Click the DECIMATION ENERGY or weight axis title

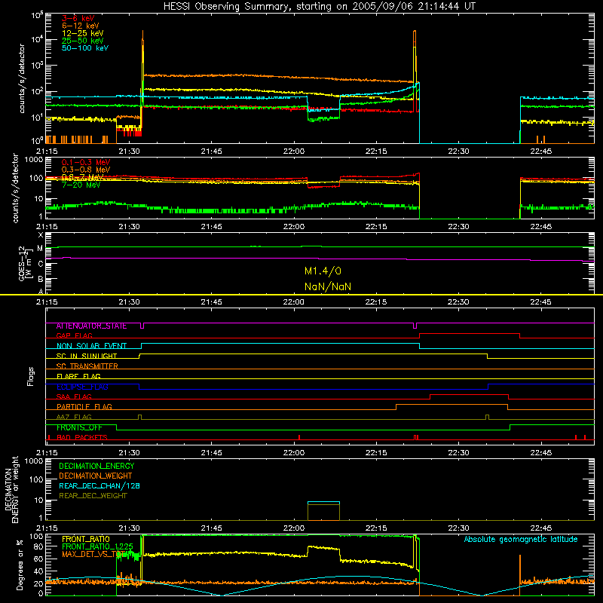tap(11, 489)
